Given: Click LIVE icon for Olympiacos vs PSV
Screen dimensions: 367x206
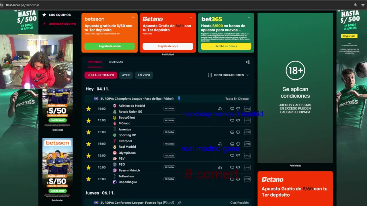Looking at the screenshot, I should (247, 156).
